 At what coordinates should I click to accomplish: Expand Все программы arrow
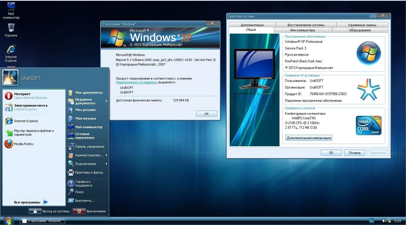(46, 202)
